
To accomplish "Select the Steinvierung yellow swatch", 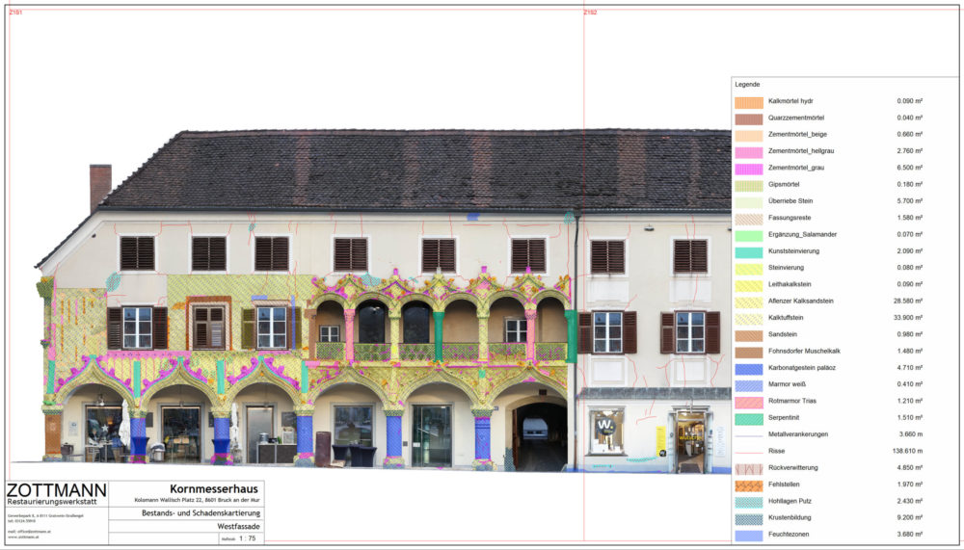I will click(749, 269).
